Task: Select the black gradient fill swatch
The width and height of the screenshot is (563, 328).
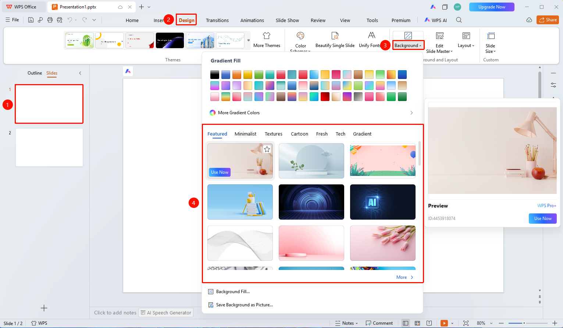Action: tap(215, 75)
